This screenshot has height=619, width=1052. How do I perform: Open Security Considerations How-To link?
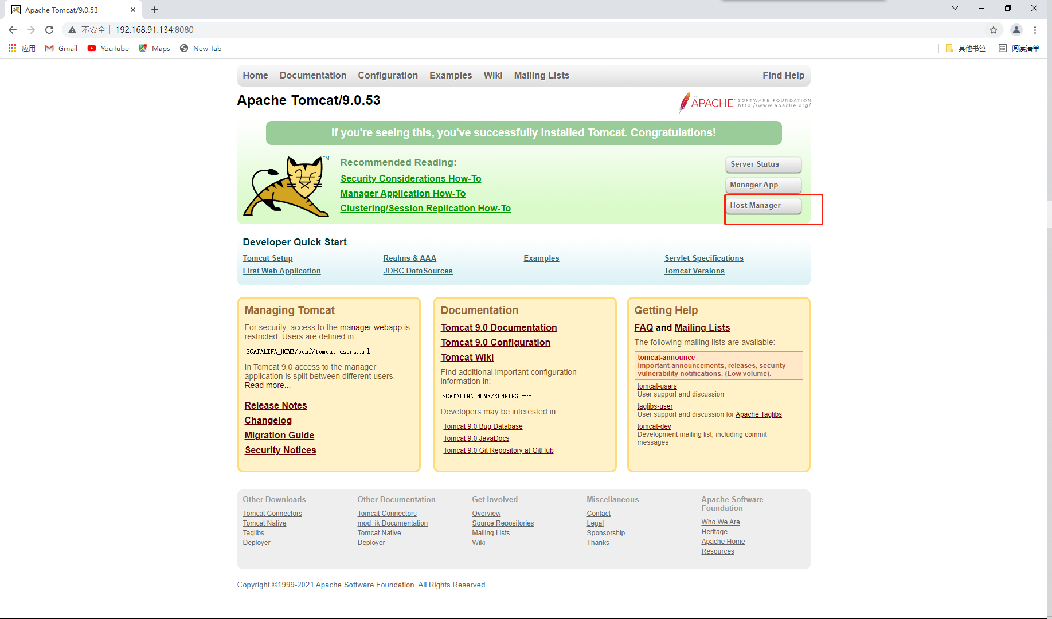pyautogui.click(x=411, y=179)
